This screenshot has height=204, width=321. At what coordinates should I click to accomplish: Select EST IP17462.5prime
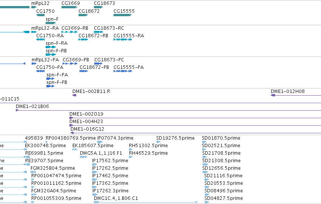(110, 176)
